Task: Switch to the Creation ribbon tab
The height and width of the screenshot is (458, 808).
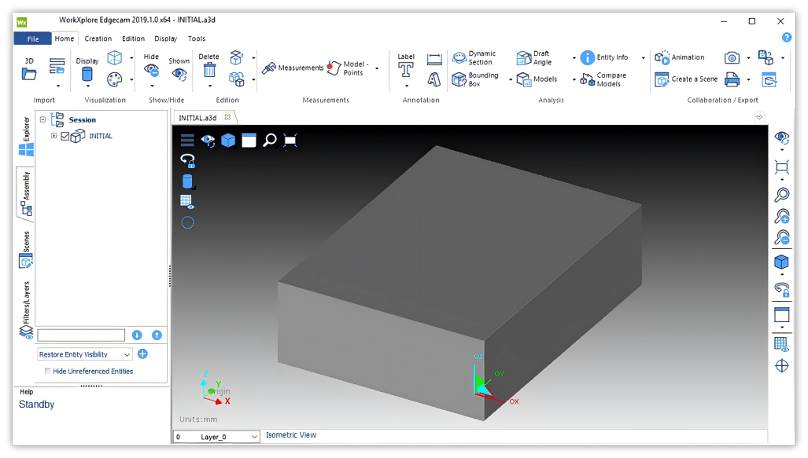Action: pos(98,38)
